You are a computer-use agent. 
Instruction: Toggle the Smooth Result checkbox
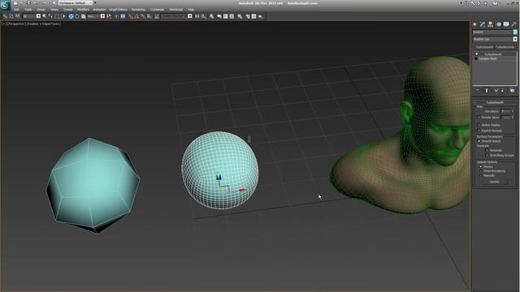tap(479, 141)
